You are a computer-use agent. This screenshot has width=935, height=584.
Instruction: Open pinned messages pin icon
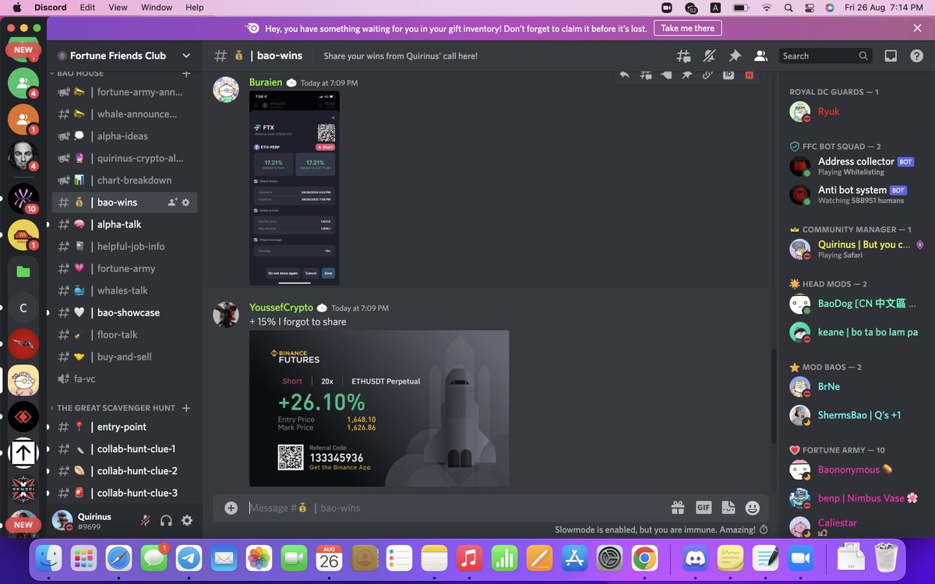click(735, 56)
